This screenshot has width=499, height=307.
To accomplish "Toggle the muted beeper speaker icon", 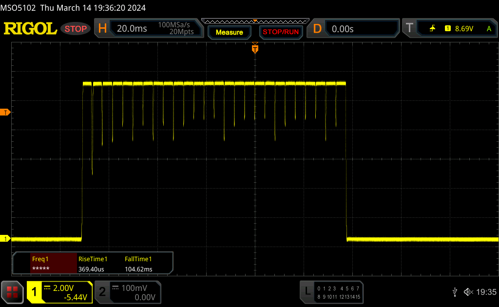I will tap(468, 292).
